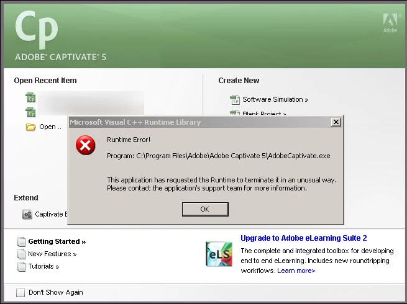Click the document icon beside Tutorials
The image size is (407, 304).
click(21, 266)
